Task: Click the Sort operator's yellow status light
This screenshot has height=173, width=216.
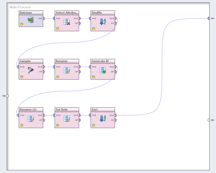Action: 94,125
